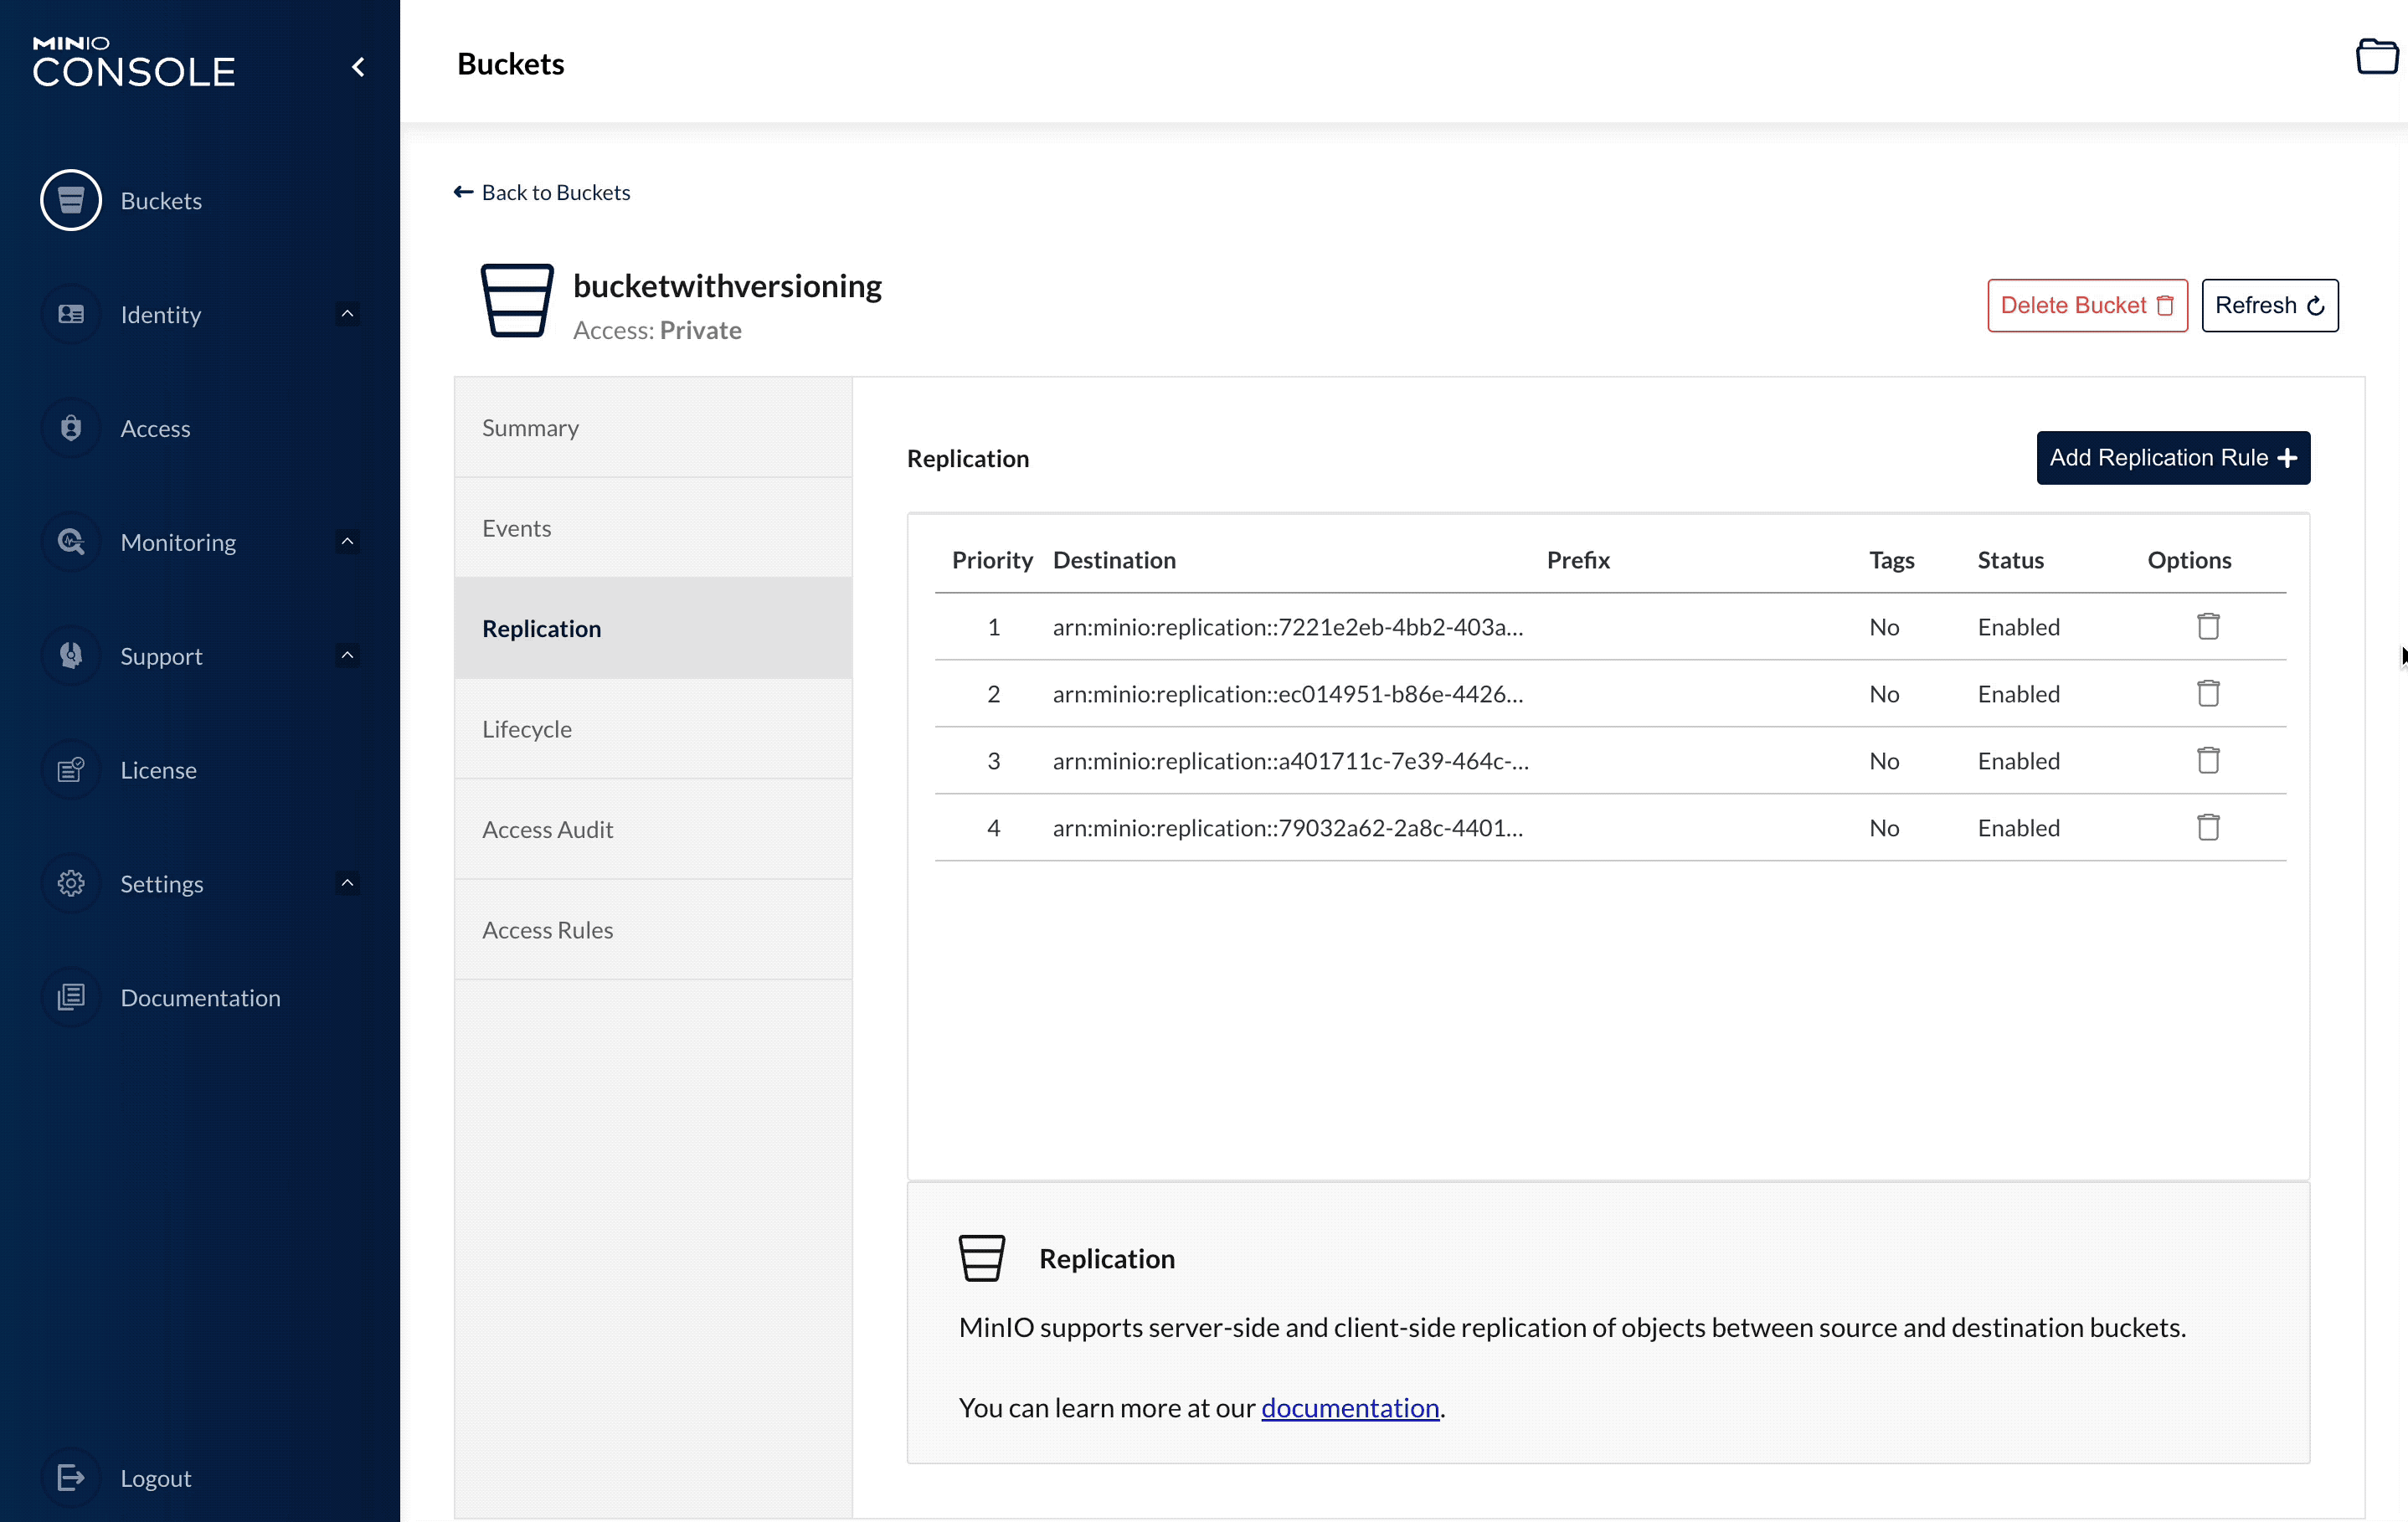Delete replication rule with priority 2
This screenshot has height=1522, width=2408.
coord(2208,694)
